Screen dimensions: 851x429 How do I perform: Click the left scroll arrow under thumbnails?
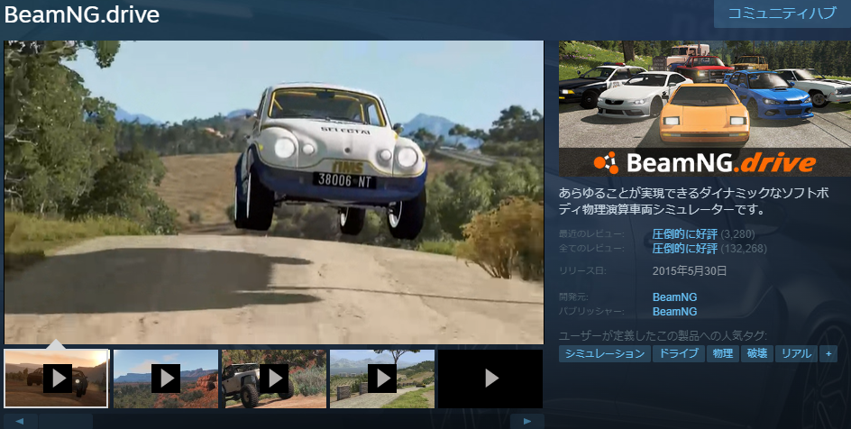click(x=20, y=422)
